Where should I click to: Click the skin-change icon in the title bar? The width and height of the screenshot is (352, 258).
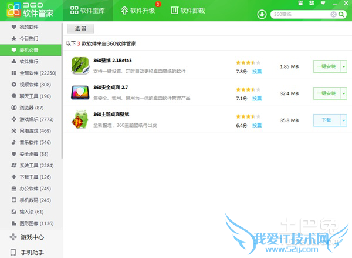(x=312, y=3)
